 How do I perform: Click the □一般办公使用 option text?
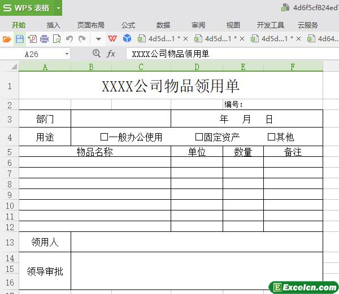point(131,137)
